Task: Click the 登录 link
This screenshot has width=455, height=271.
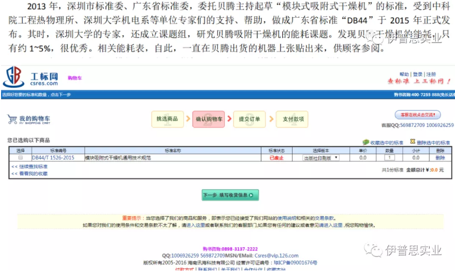Action: point(417,74)
